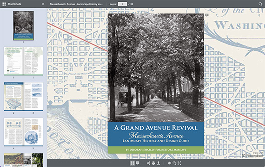The image size is (265, 167).
Task: Zoom in with the magnifier-plus icon
Action: [174, 163]
